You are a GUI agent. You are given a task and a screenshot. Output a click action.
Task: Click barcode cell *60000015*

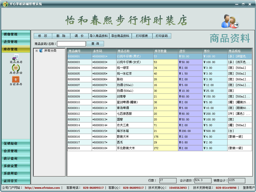[104, 131]
